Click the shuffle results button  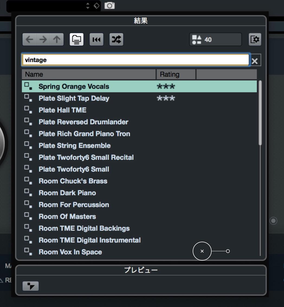click(x=116, y=40)
